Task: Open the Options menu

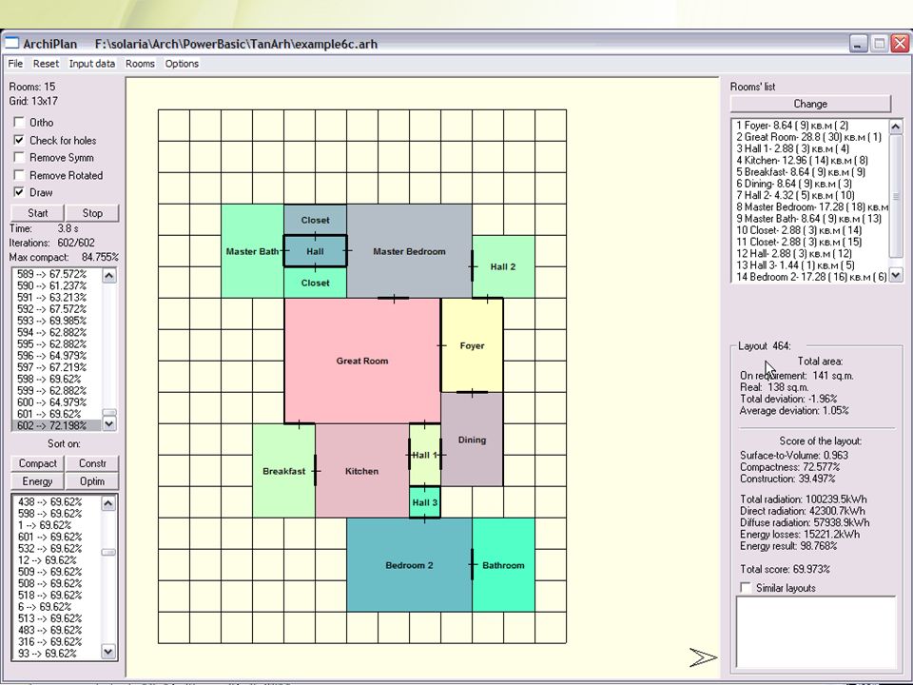Action: 182,64
